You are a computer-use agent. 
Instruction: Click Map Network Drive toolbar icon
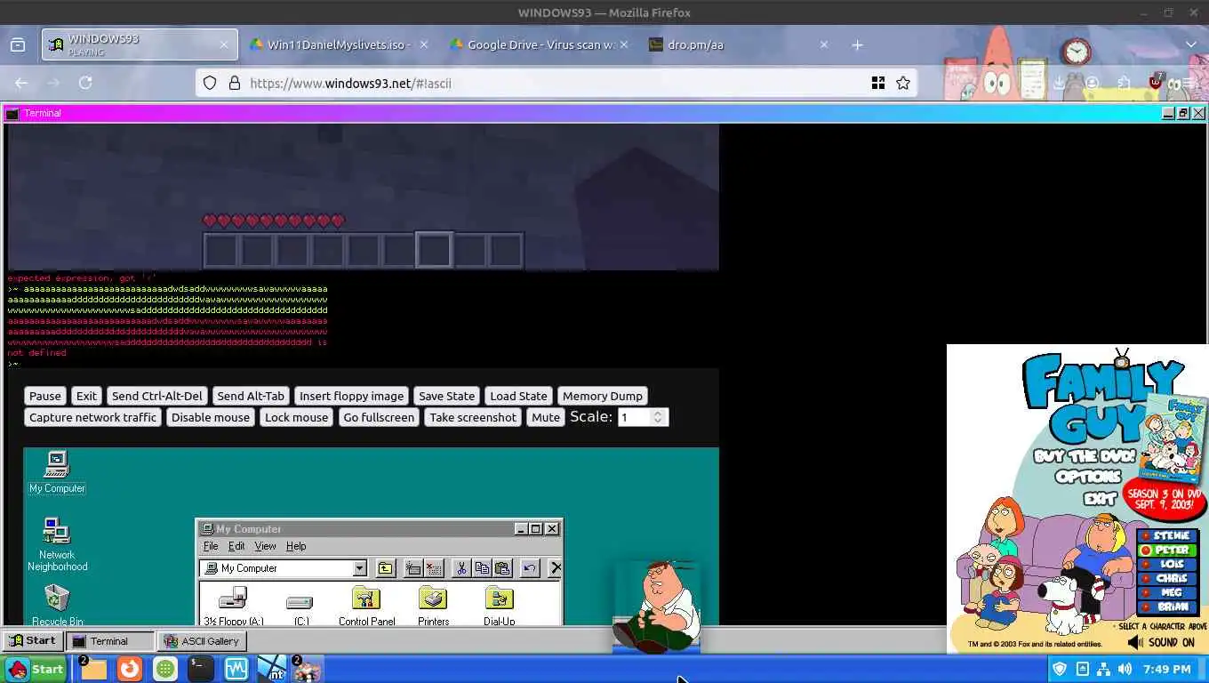pyautogui.click(x=413, y=568)
